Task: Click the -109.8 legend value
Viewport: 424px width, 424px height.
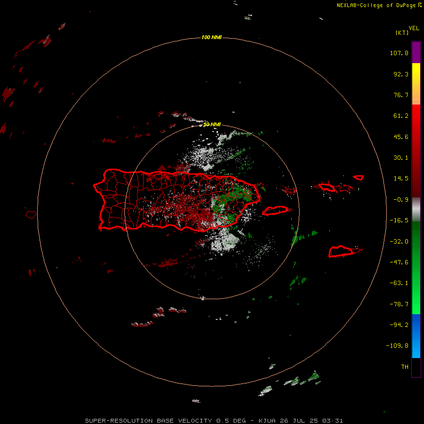Action: pos(397,346)
